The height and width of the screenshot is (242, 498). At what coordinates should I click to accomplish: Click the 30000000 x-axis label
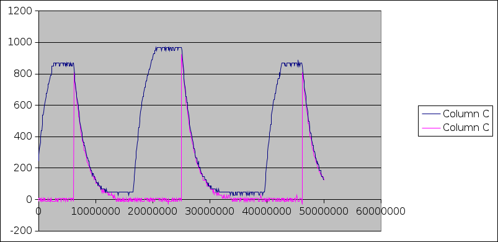tap(210, 211)
